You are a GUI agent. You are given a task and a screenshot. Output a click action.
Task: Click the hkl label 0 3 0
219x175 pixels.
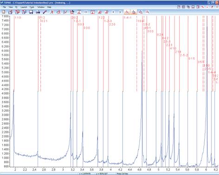point(87,28)
